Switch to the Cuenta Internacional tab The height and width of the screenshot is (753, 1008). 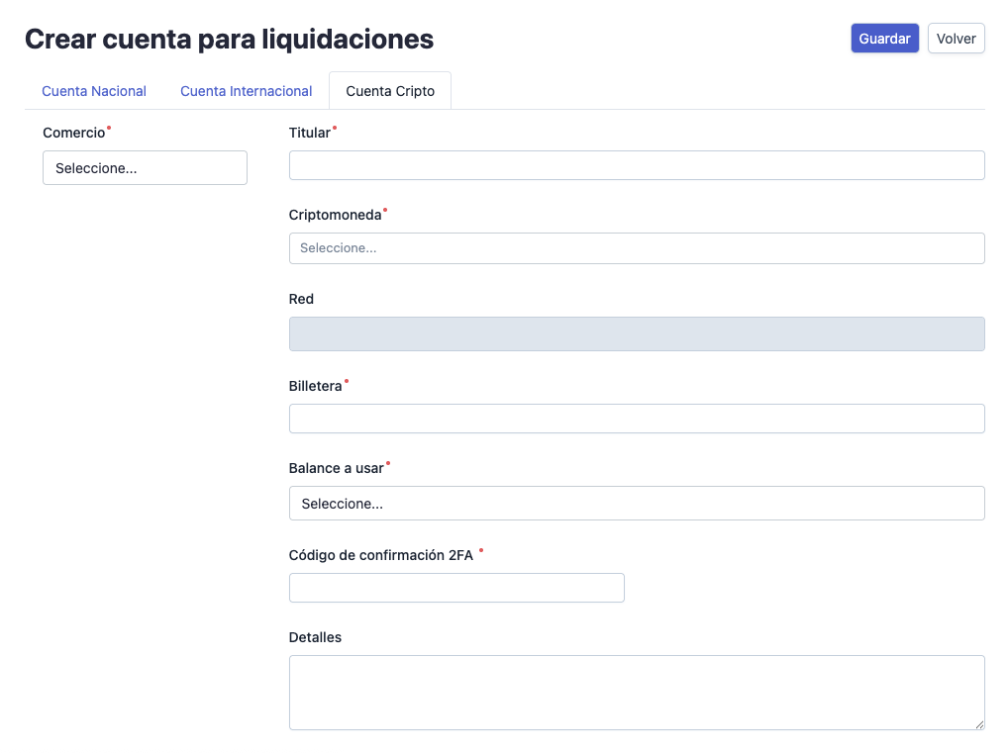click(246, 90)
